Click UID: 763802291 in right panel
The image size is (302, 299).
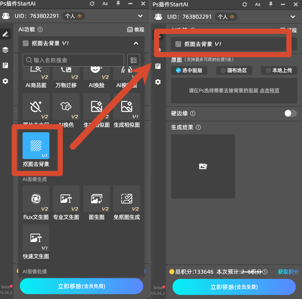point(189,17)
